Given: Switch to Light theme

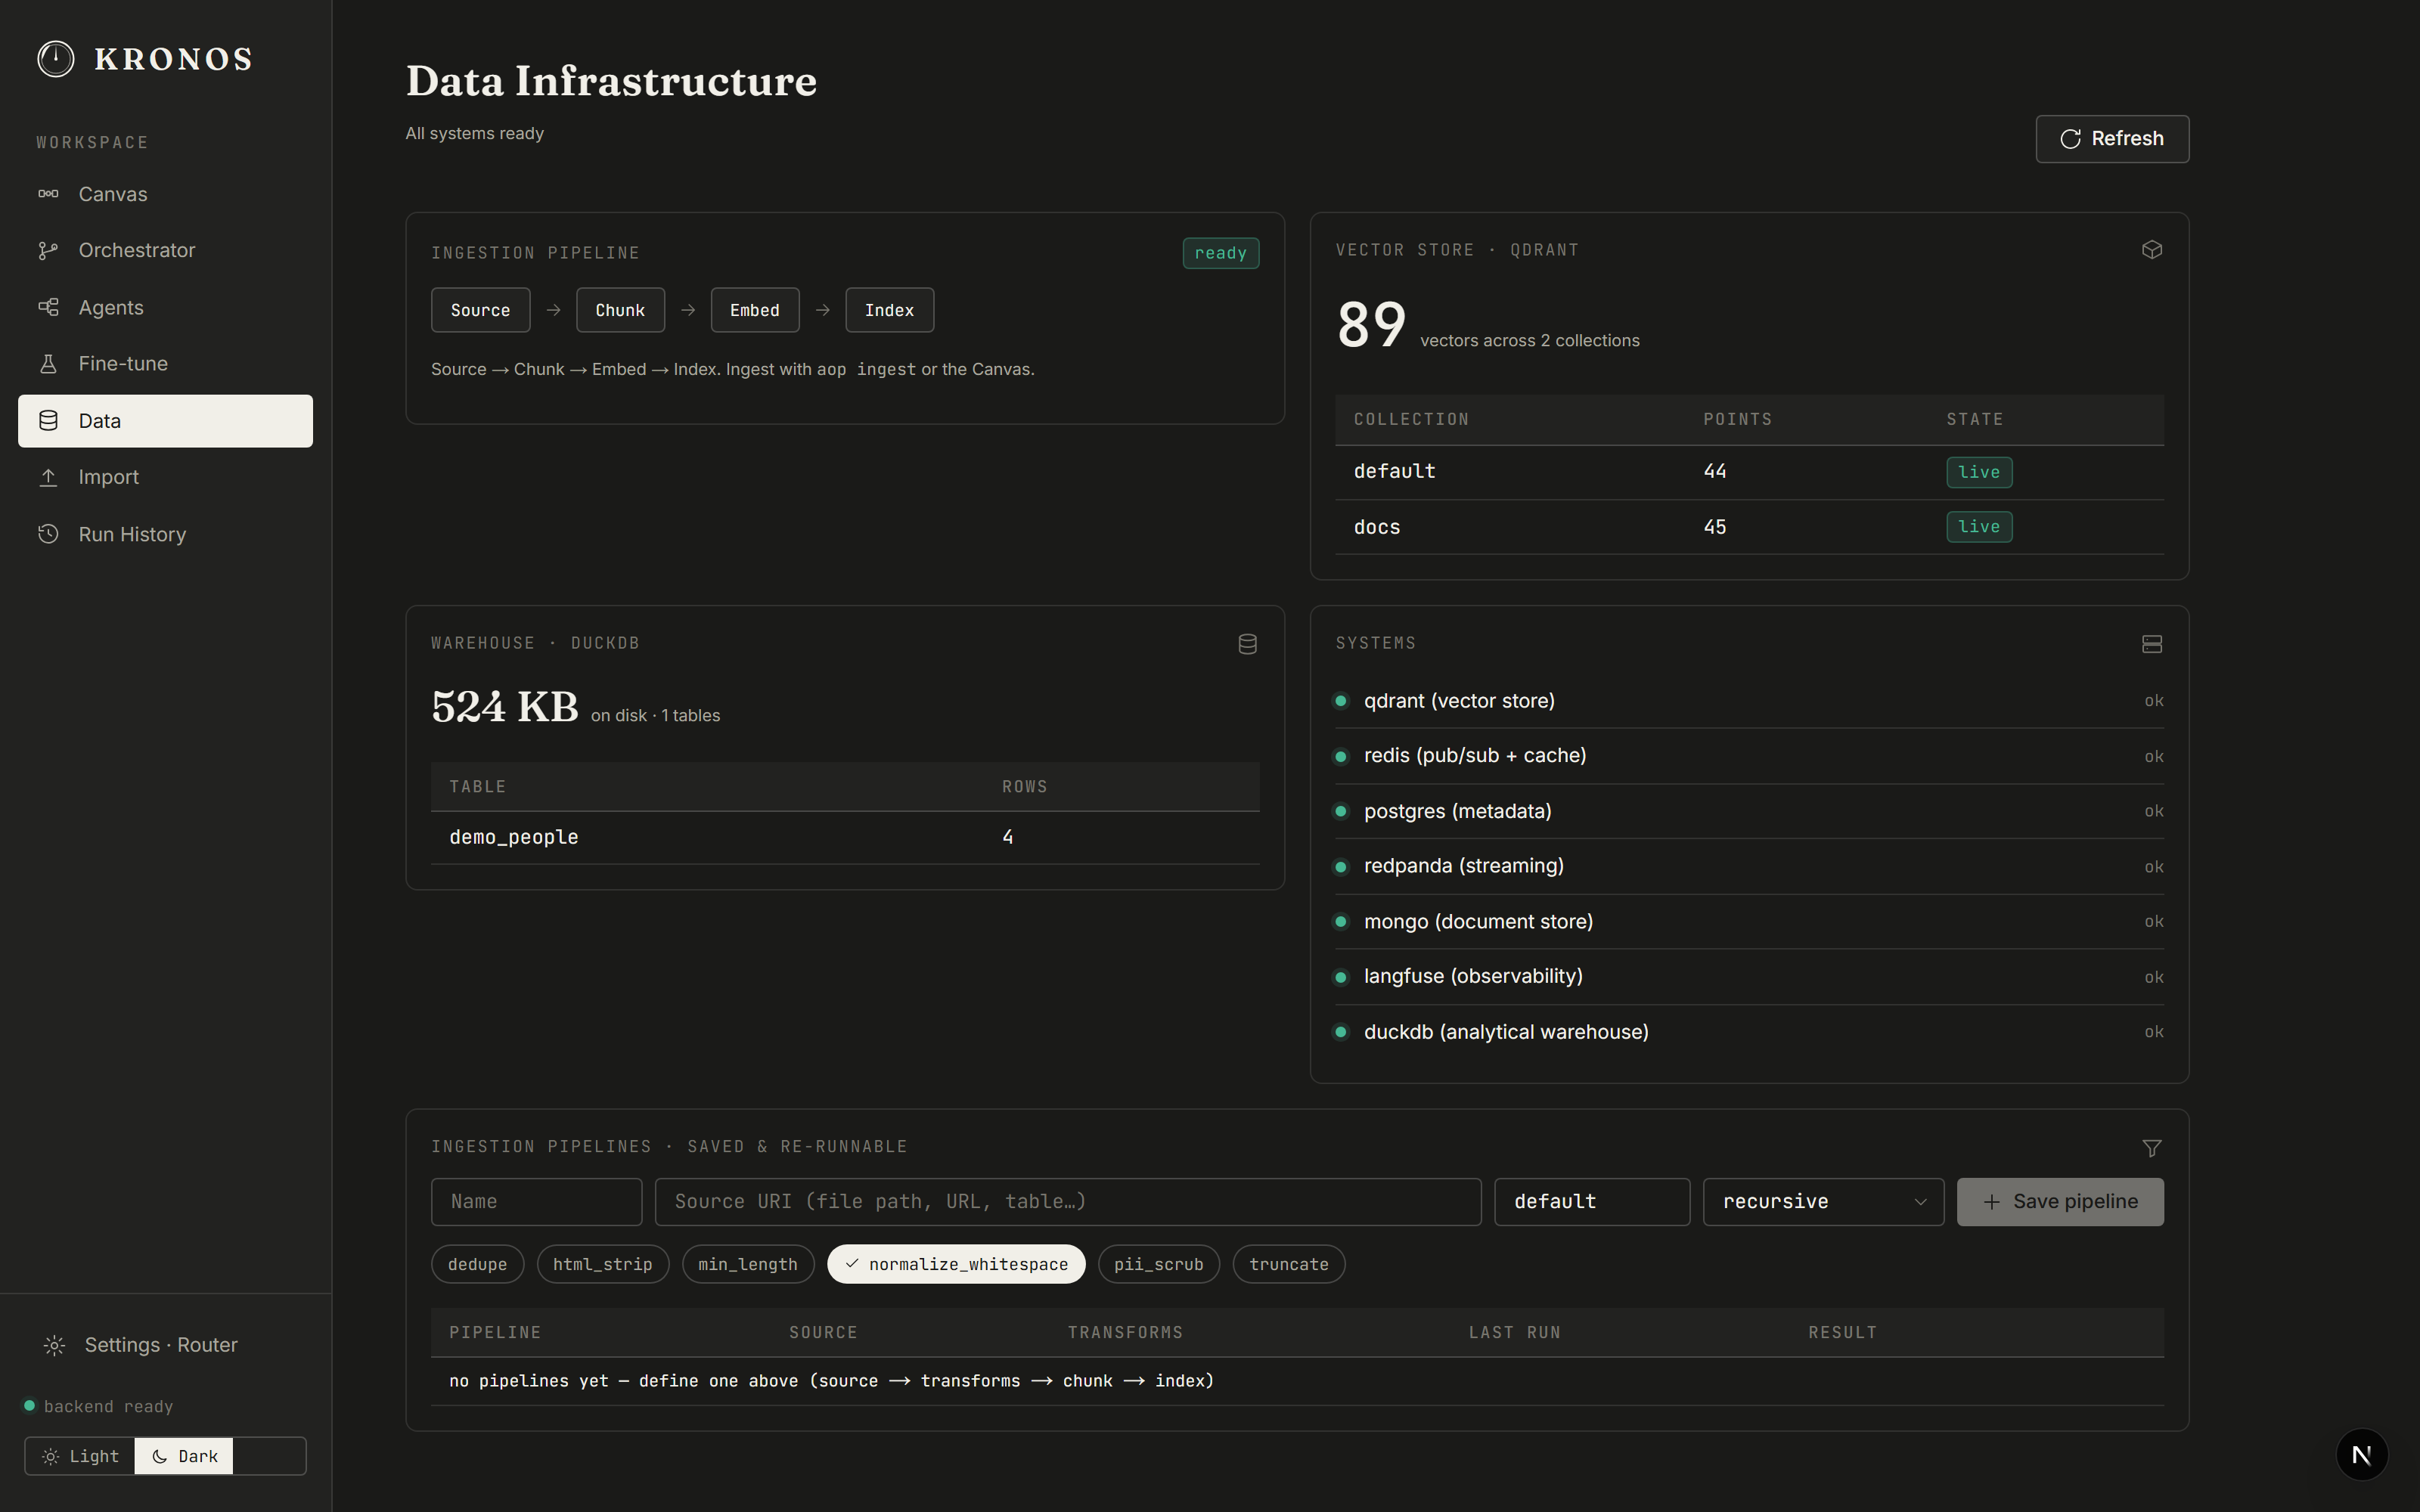Looking at the screenshot, I should point(80,1456).
